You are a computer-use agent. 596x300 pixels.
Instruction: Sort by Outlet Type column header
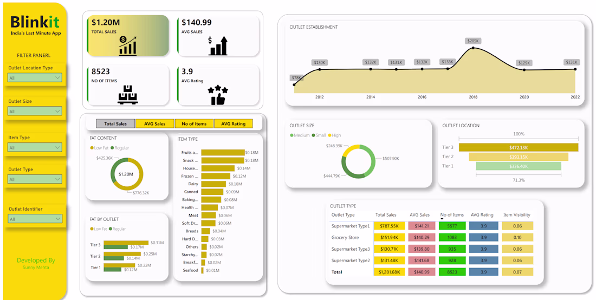(x=343, y=215)
